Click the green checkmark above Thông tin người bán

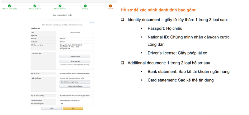click(35, 6)
